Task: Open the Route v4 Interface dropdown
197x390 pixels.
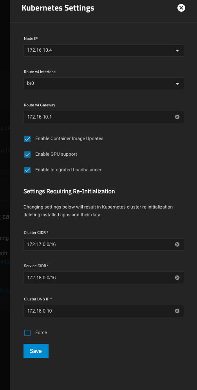Action: pyautogui.click(x=104, y=84)
